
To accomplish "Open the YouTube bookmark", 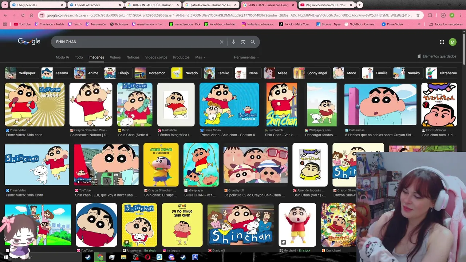I will tap(22, 24).
